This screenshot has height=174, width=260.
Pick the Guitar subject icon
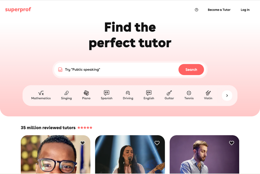pos(169,93)
